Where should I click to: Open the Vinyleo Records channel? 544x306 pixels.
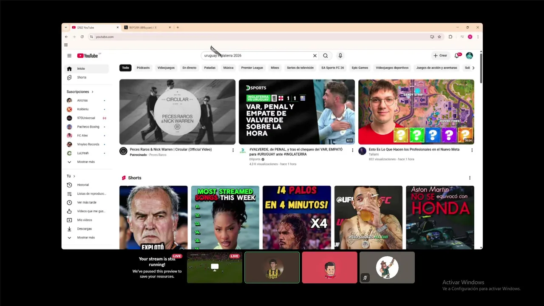tap(86, 144)
